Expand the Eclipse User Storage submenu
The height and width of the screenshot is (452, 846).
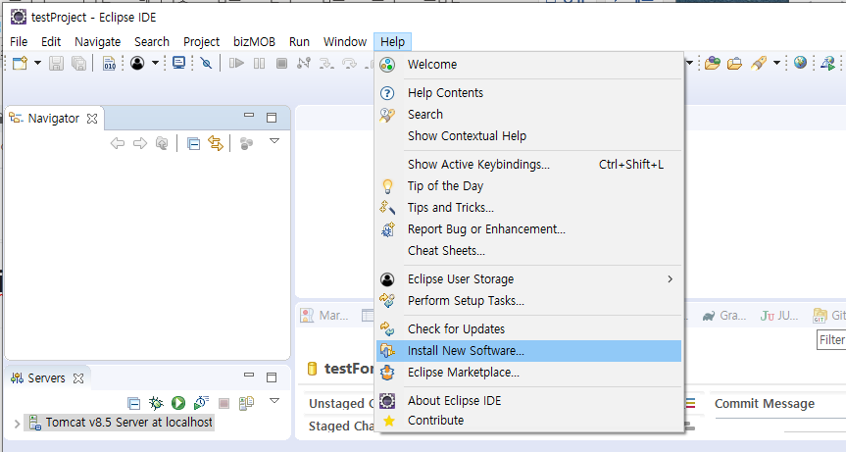coord(528,278)
